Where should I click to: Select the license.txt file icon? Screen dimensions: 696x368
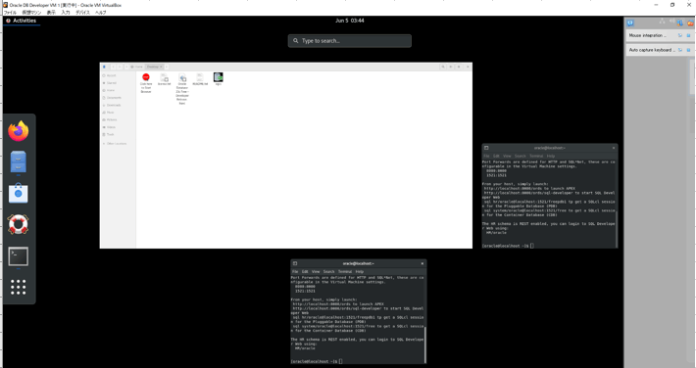[165, 78]
